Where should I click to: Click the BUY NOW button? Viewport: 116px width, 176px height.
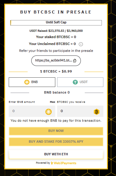click(x=56, y=131)
